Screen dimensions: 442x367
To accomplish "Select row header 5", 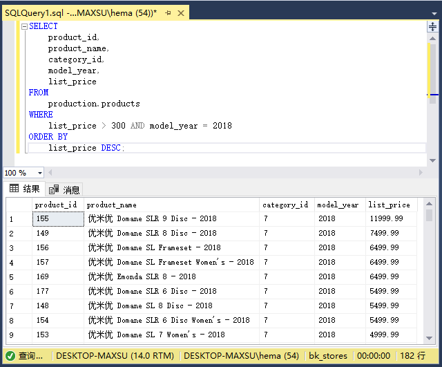I will 19,276.
